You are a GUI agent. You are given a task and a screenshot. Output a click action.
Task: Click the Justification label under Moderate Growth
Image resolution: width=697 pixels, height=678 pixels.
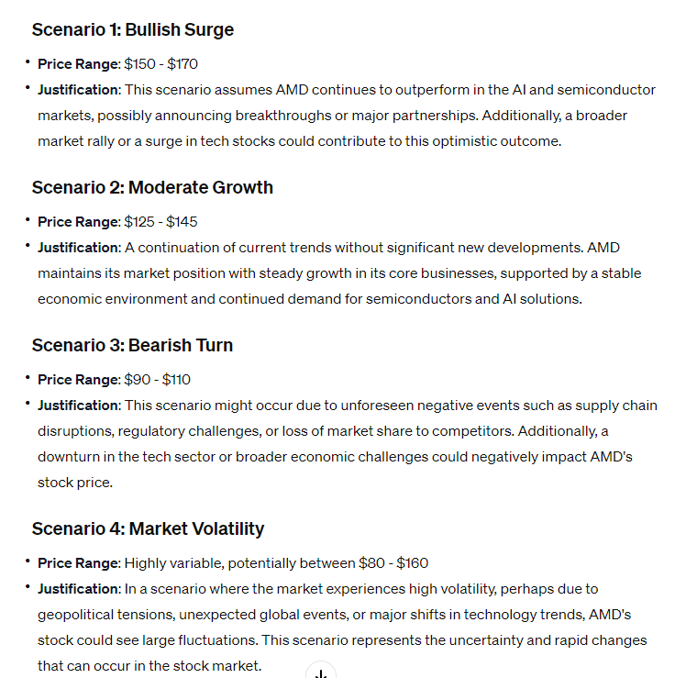point(79,248)
